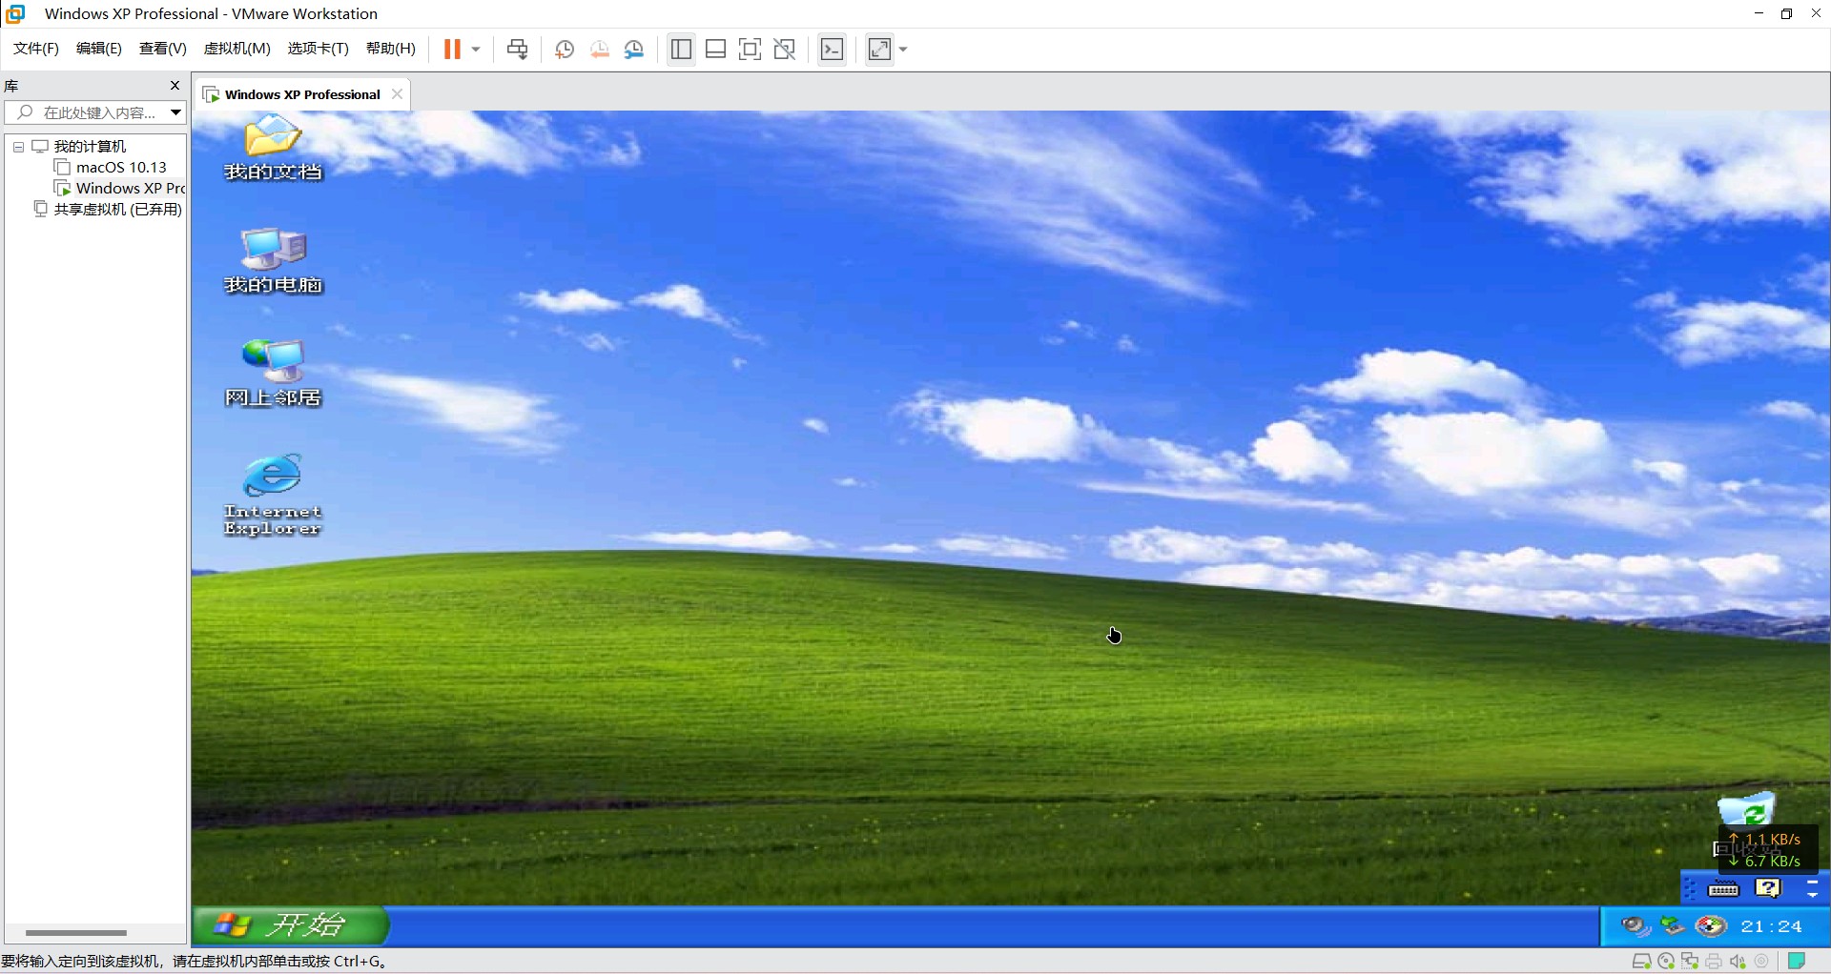Toggle the library sidebar view
Viewport: 1831px width, 974px height.
(x=681, y=50)
